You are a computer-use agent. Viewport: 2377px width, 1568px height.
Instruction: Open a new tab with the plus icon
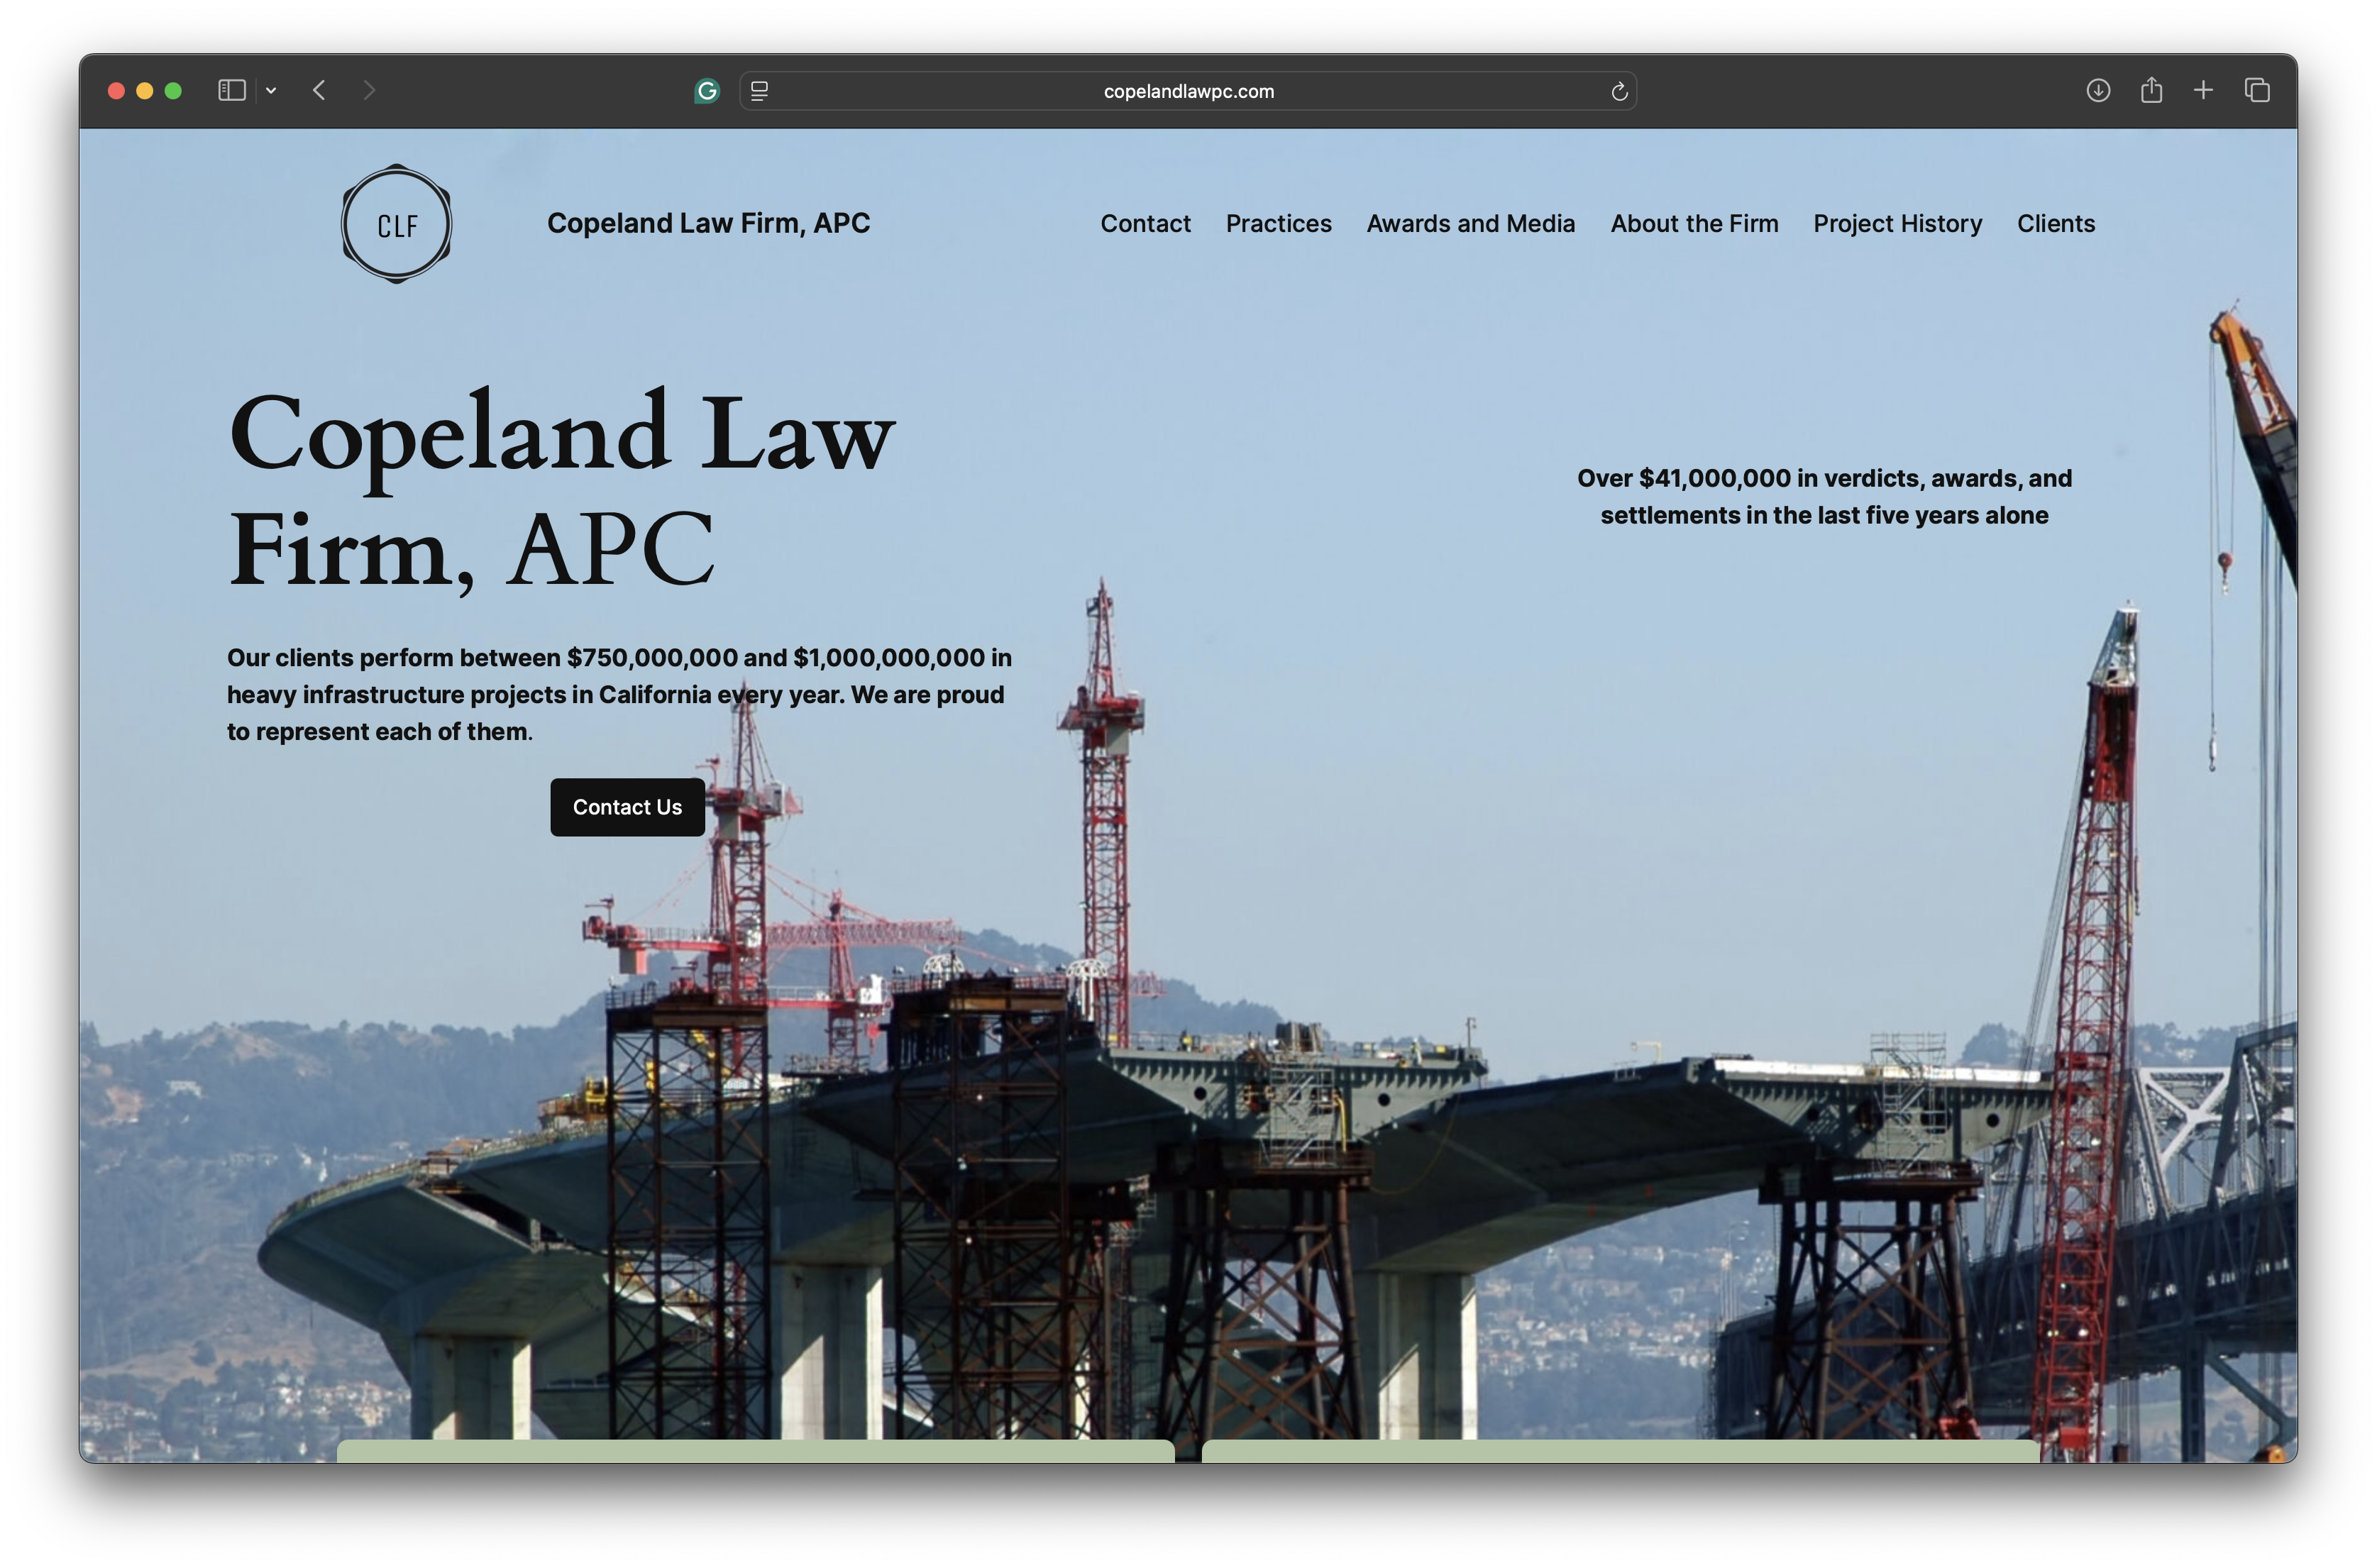[2203, 91]
